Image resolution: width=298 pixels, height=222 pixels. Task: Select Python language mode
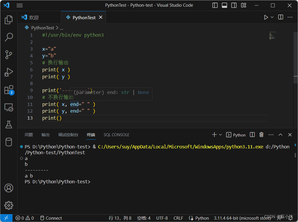pos(199,218)
